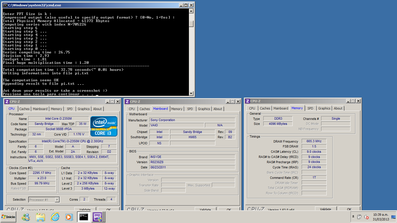Open the Inicio start menu

tap(8, 217)
